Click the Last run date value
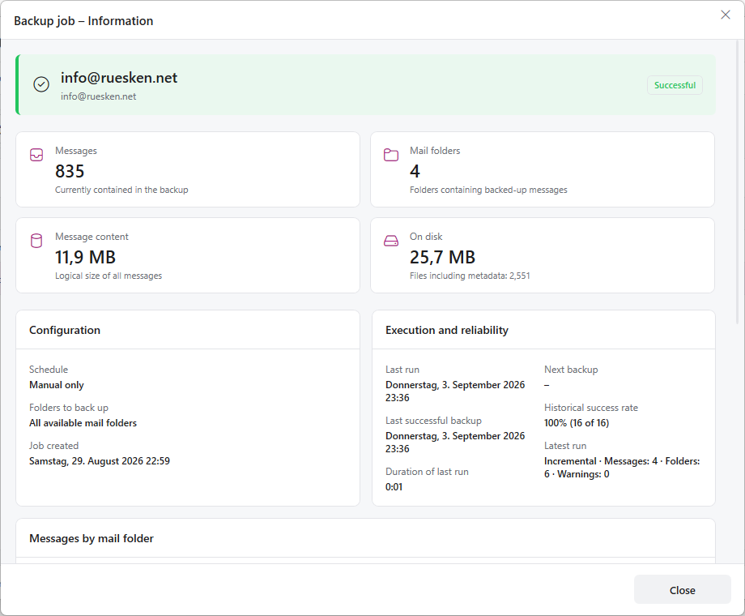Viewport: 745px width, 616px height. [x=455, y=391]
